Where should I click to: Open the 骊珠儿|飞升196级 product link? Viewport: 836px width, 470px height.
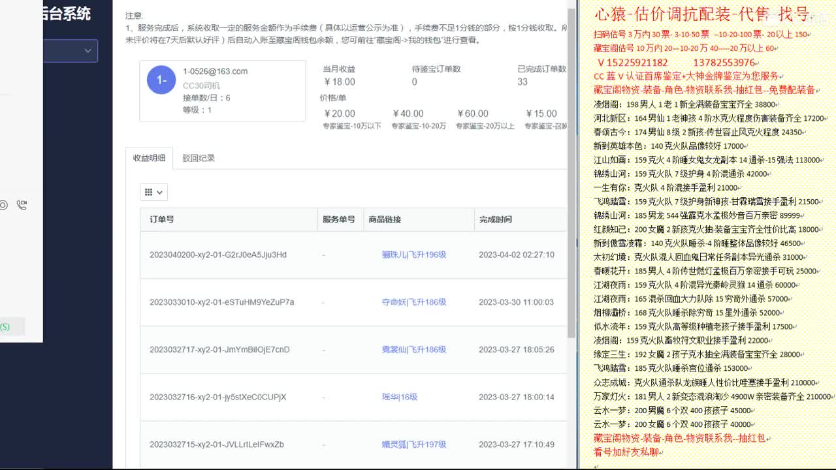tap(414, 255)
